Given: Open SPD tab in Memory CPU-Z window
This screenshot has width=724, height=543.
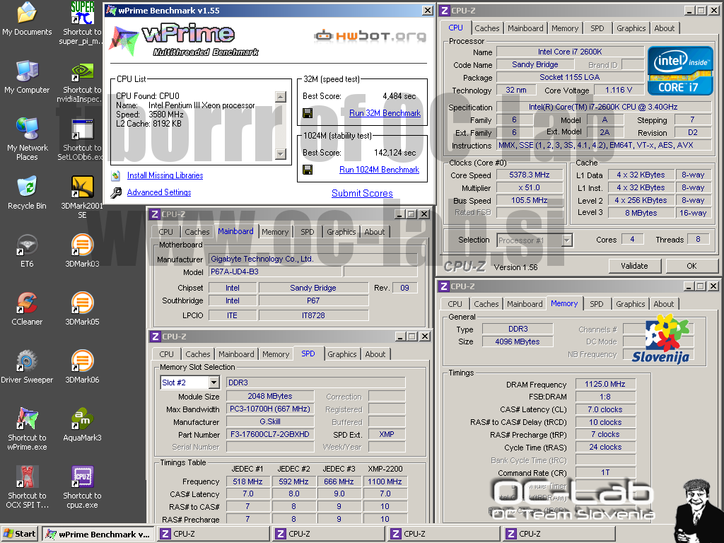Looking at the screenshot, I should click(x=596, y=304).
